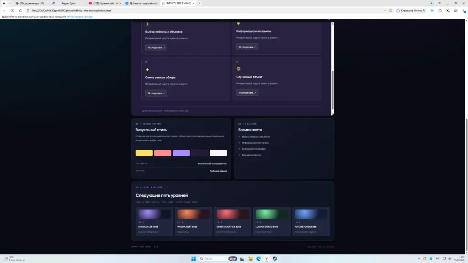Select the pink color swatch
This screenshot has height=263, width=468.
coord(163,153)
